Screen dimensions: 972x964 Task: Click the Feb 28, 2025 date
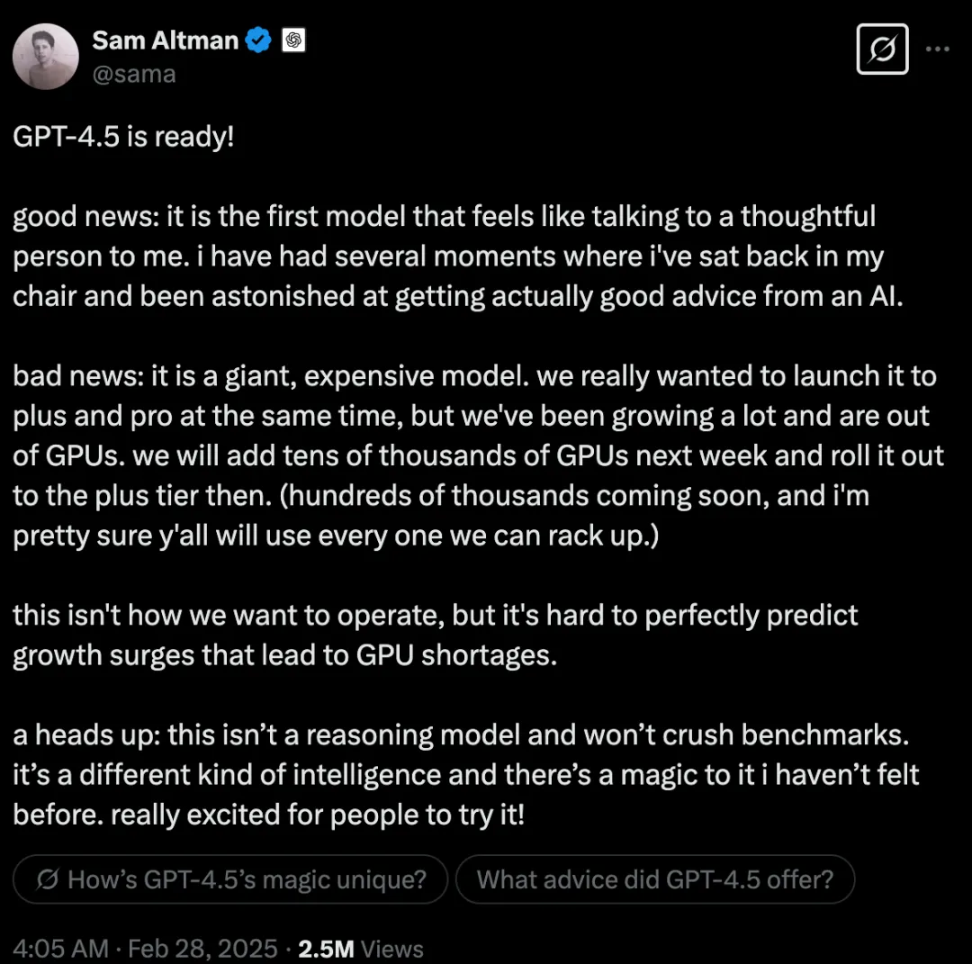(x=202, y=949)
